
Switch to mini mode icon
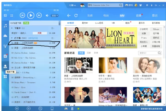[156, 5]
